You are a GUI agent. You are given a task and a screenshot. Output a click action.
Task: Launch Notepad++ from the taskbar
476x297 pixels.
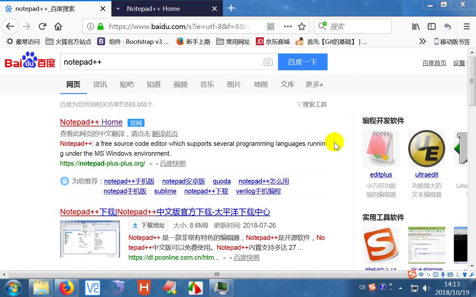pos(170,288)
